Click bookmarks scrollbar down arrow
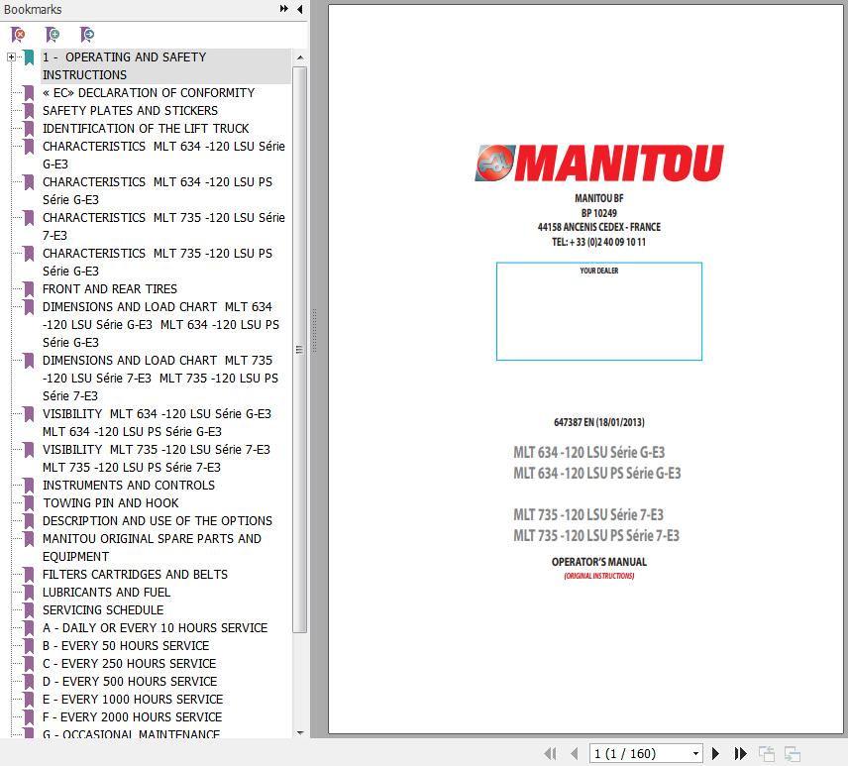 (x=300, y=733)
